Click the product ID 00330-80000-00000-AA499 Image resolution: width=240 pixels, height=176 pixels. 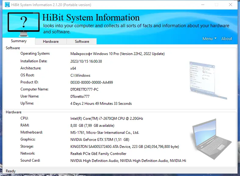click(x=91, y=82)
